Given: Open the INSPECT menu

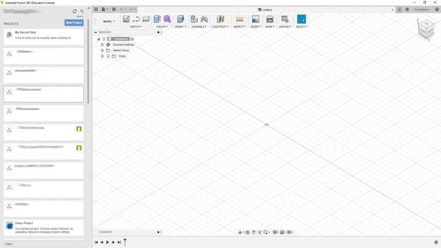Looking at the screenshot, I should click(239, 26).
